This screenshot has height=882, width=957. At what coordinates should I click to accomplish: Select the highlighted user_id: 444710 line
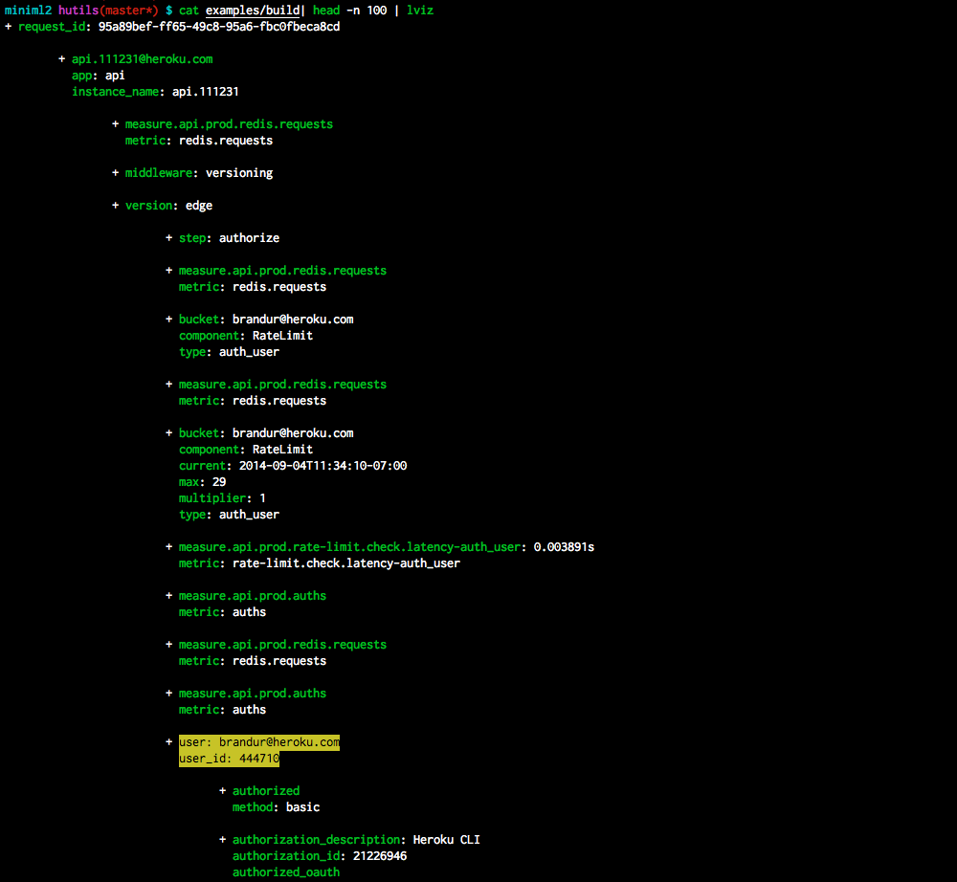[229, 759]
